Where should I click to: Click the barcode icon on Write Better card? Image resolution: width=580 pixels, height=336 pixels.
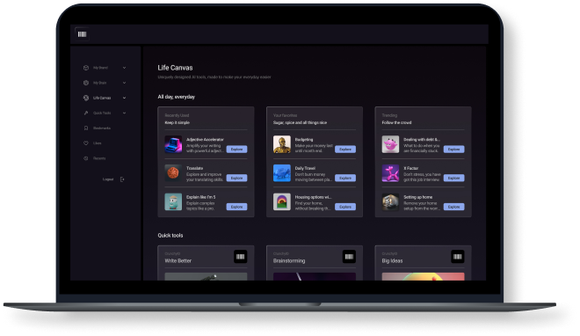coord(241,257)
